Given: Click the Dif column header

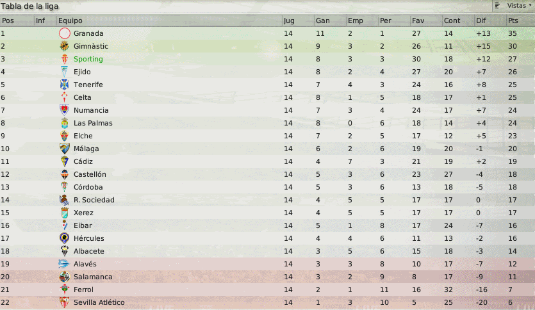Looking at the screenshot, I should point(482,20).
